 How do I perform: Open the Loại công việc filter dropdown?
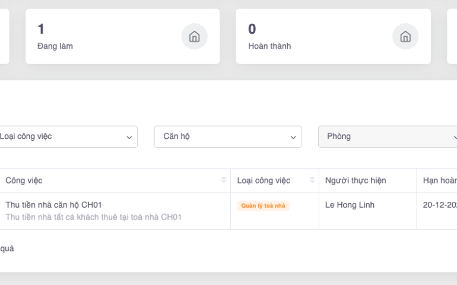67,137
